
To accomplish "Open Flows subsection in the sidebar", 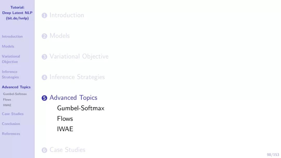I will 7,99.
